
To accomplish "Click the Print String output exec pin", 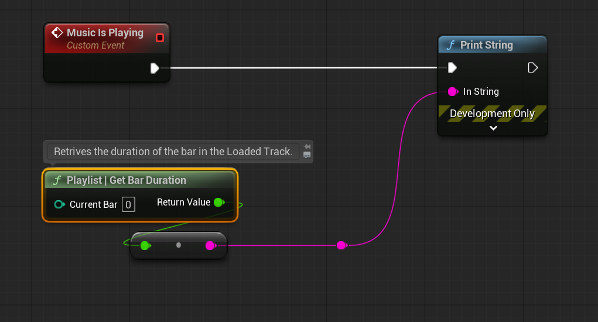I will coord(532,68).
